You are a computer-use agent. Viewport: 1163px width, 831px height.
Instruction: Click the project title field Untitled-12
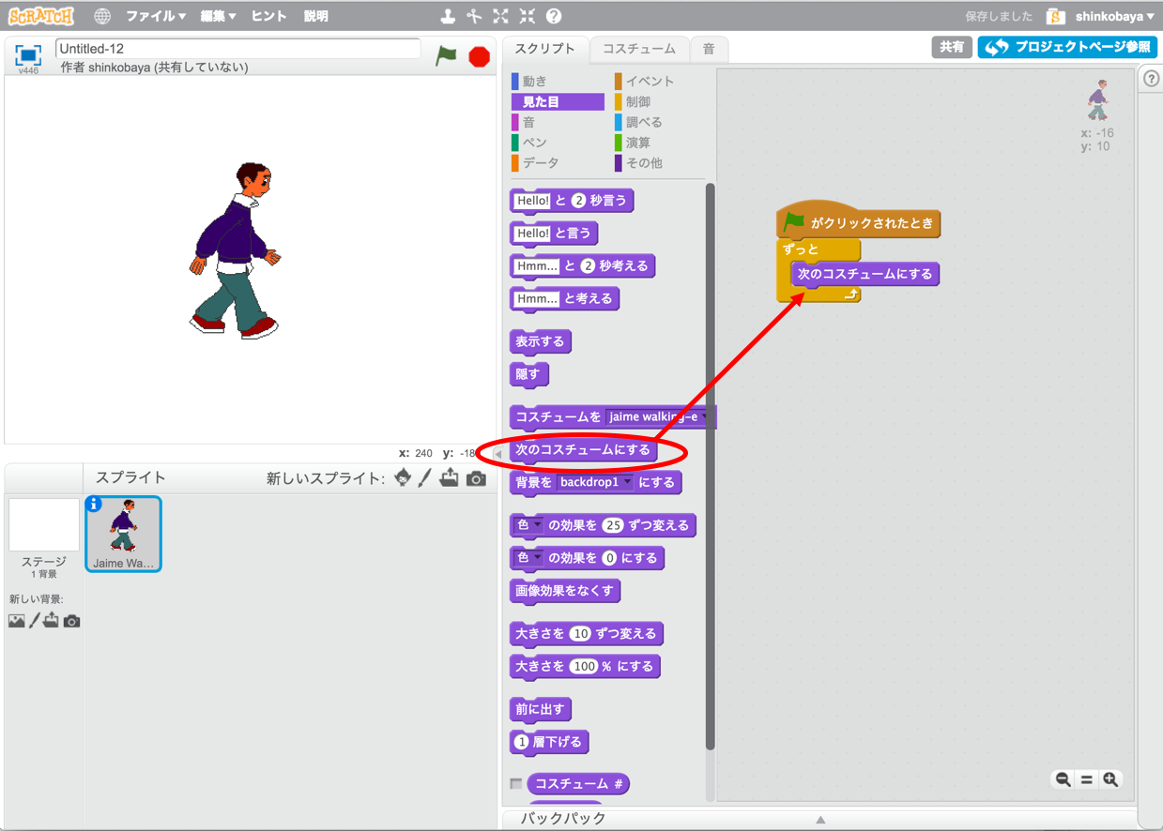coord(238,49)
